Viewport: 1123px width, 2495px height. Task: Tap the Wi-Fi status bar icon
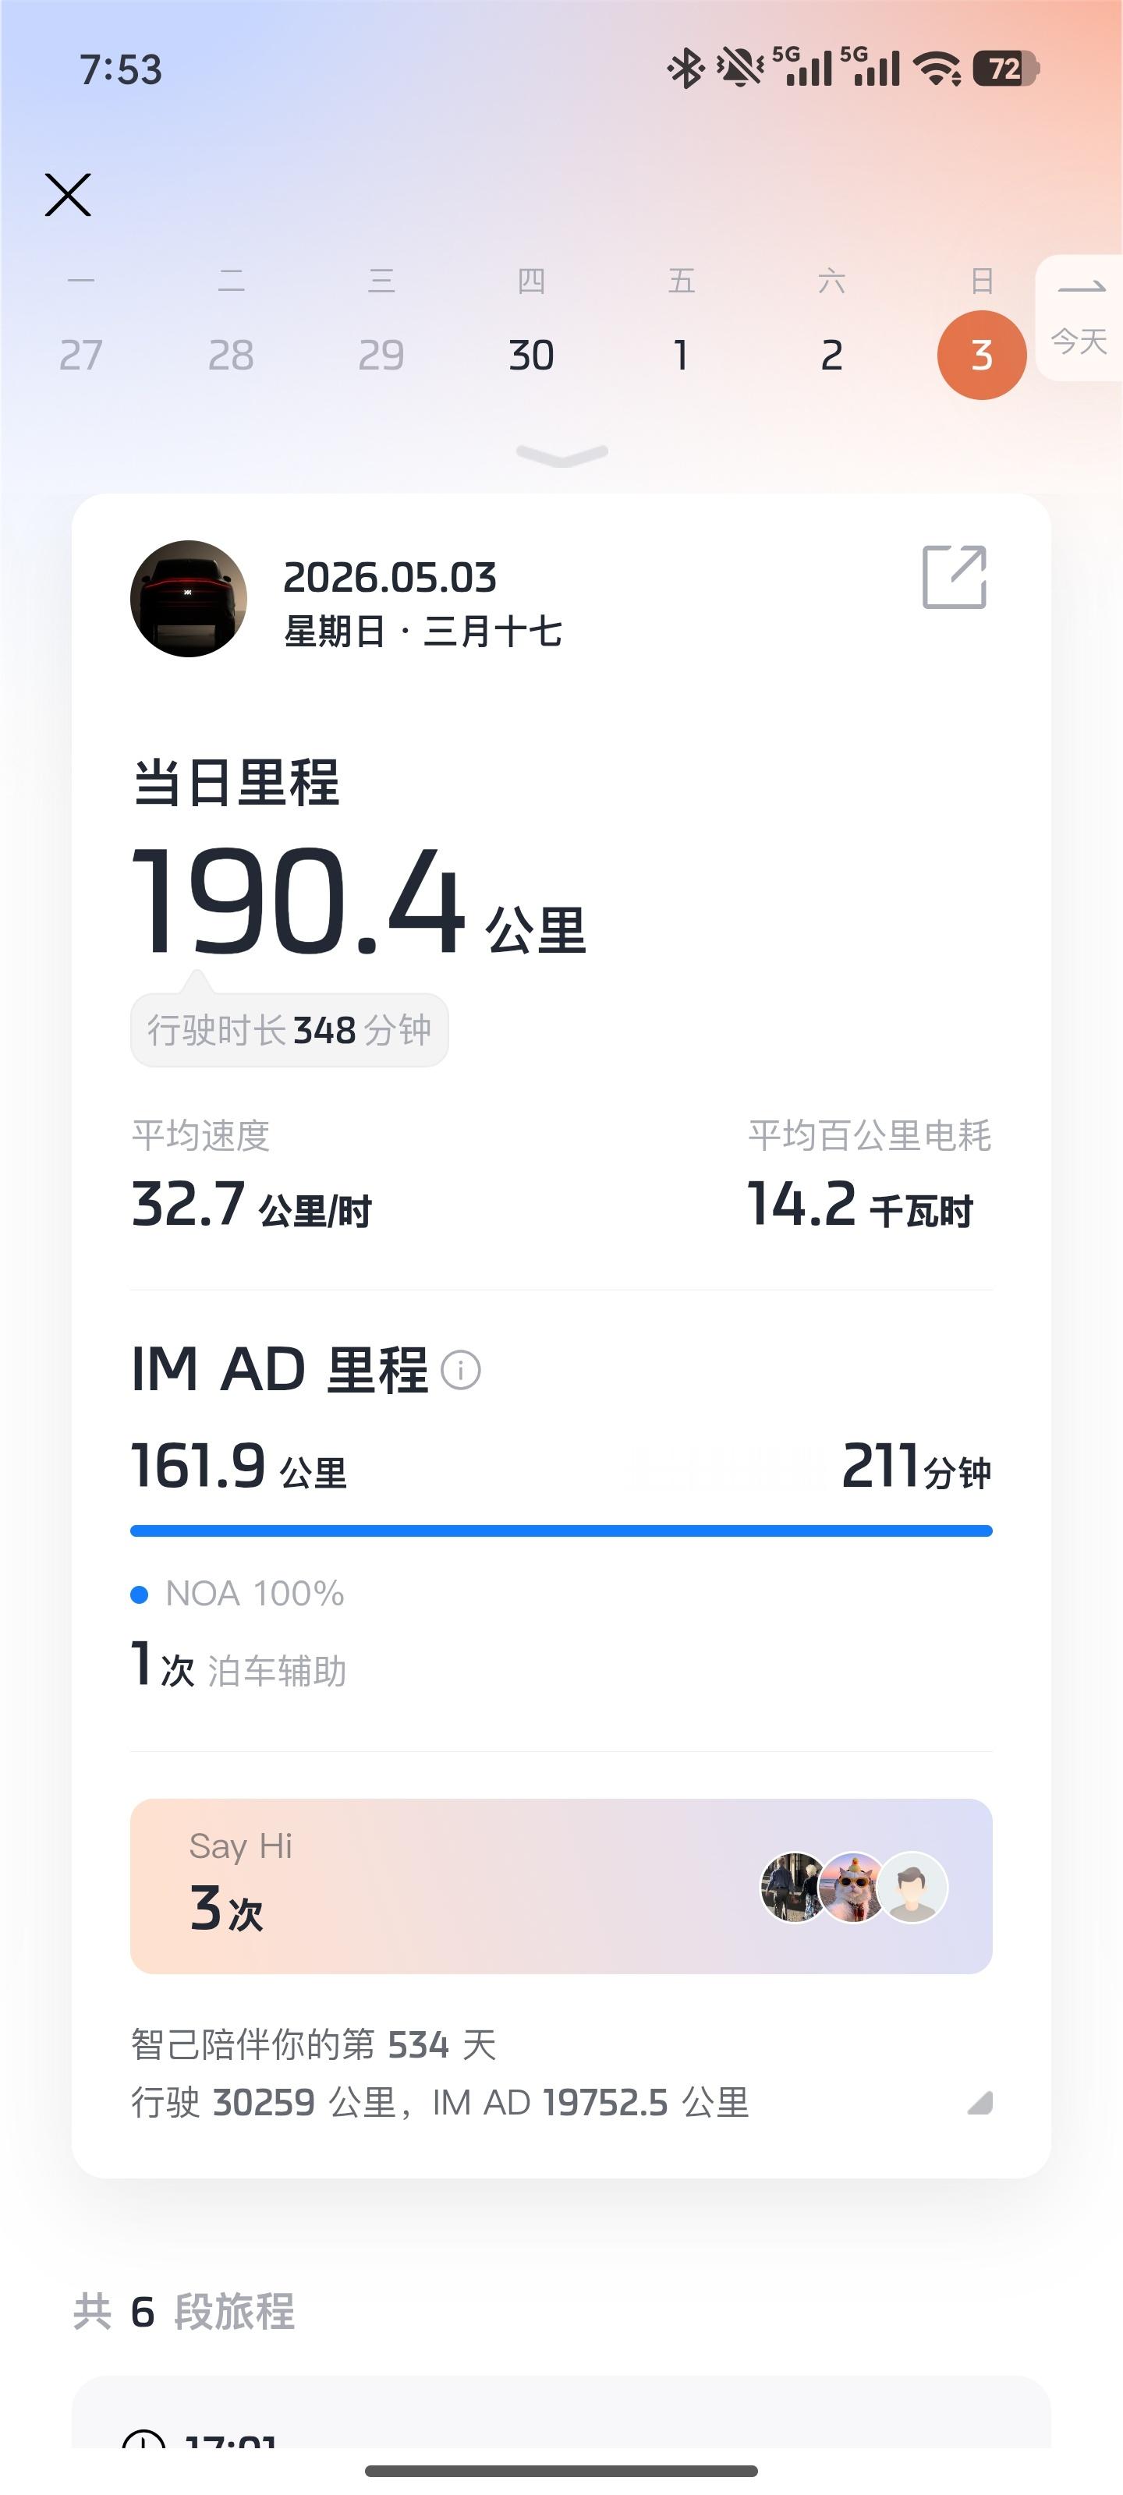pyautogui.click(x=937, y=69)
